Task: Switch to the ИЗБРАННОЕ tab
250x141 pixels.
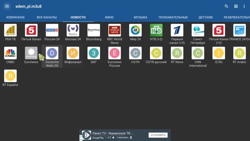Action: click(x=16, y=17)
